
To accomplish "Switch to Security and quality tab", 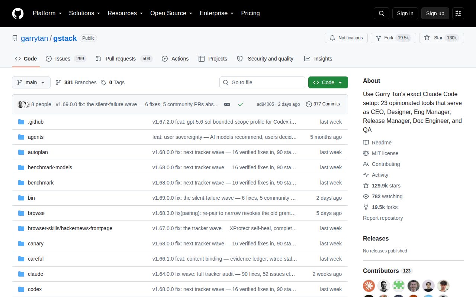I will click(x=266, y=59).
